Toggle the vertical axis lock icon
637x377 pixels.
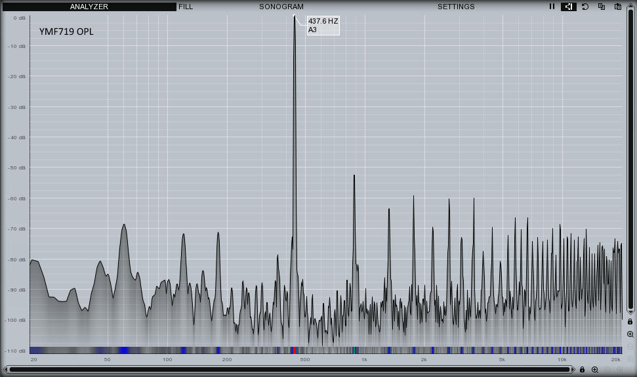click(630, 322)
